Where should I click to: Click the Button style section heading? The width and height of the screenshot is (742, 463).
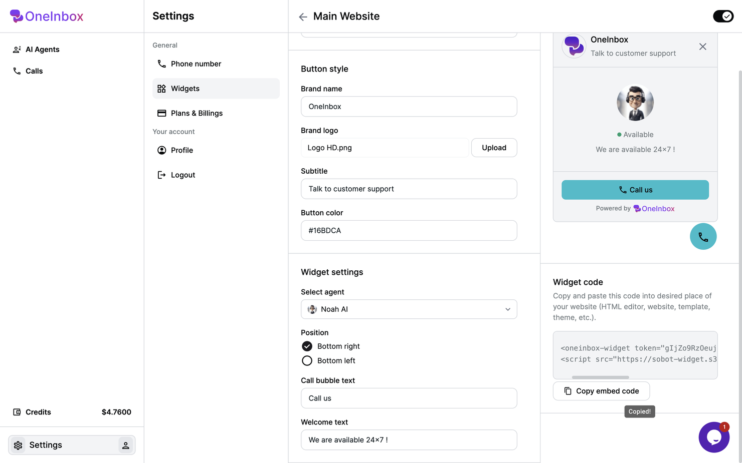tap(324, 69)
